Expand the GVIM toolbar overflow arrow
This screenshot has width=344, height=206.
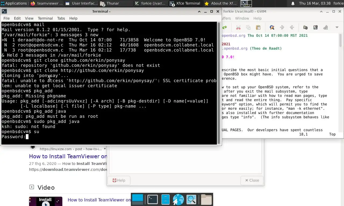click(x=337, y=27)
